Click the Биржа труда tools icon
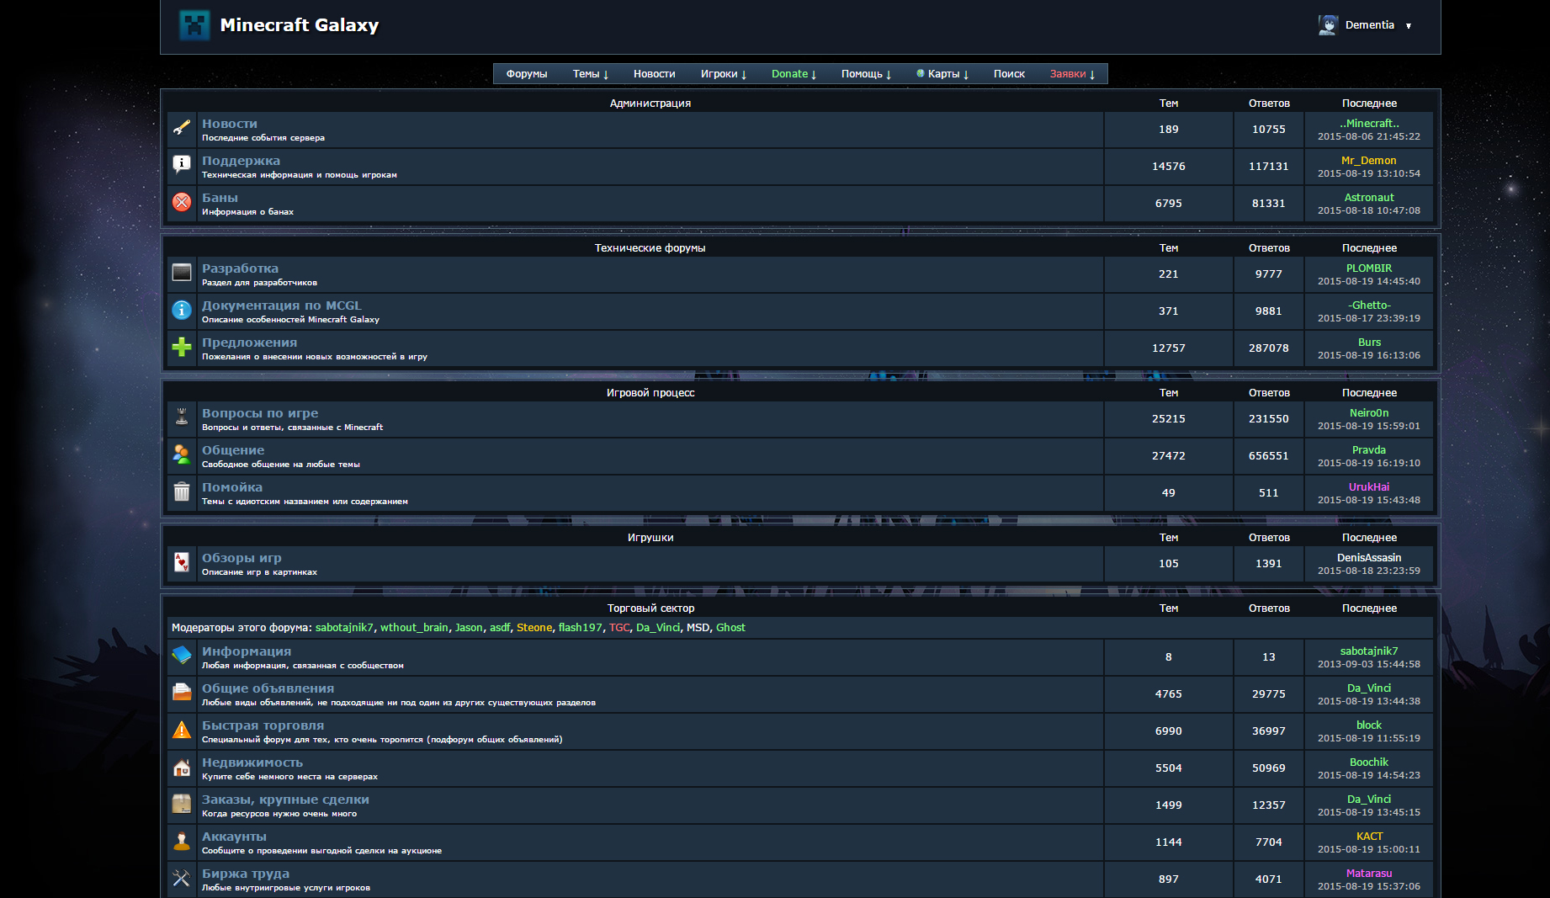 (x=182, y=878)
